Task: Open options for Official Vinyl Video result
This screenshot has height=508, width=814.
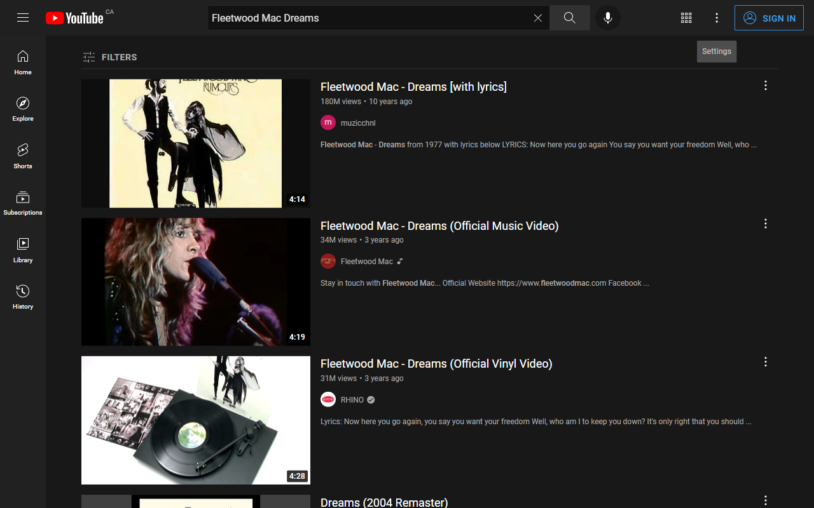Action: (x=766, y=362)
